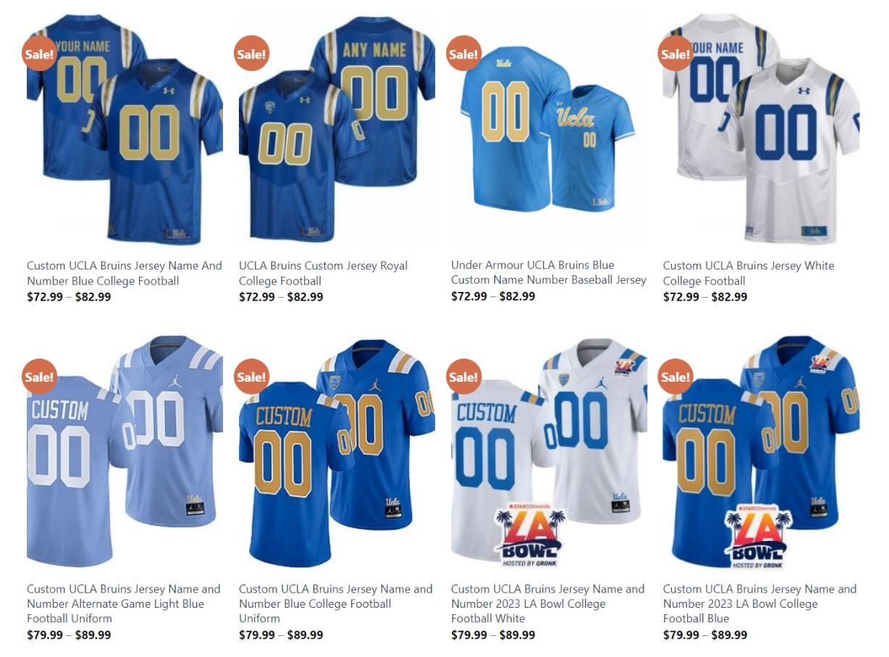Click Sale badge on LA Bowl Blue jersey
Viewport: 889px width, 657px height.
tap(675, 377)
